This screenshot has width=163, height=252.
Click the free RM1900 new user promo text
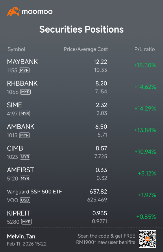pyautogui.click(x=106, y=239)
